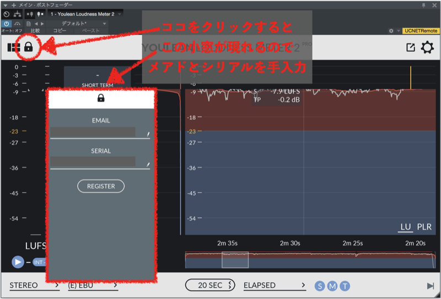Open the ELAPSED time mode dropdown
Image resolution: width=441 pixels, height=299 pixels.
pos(275,286)
